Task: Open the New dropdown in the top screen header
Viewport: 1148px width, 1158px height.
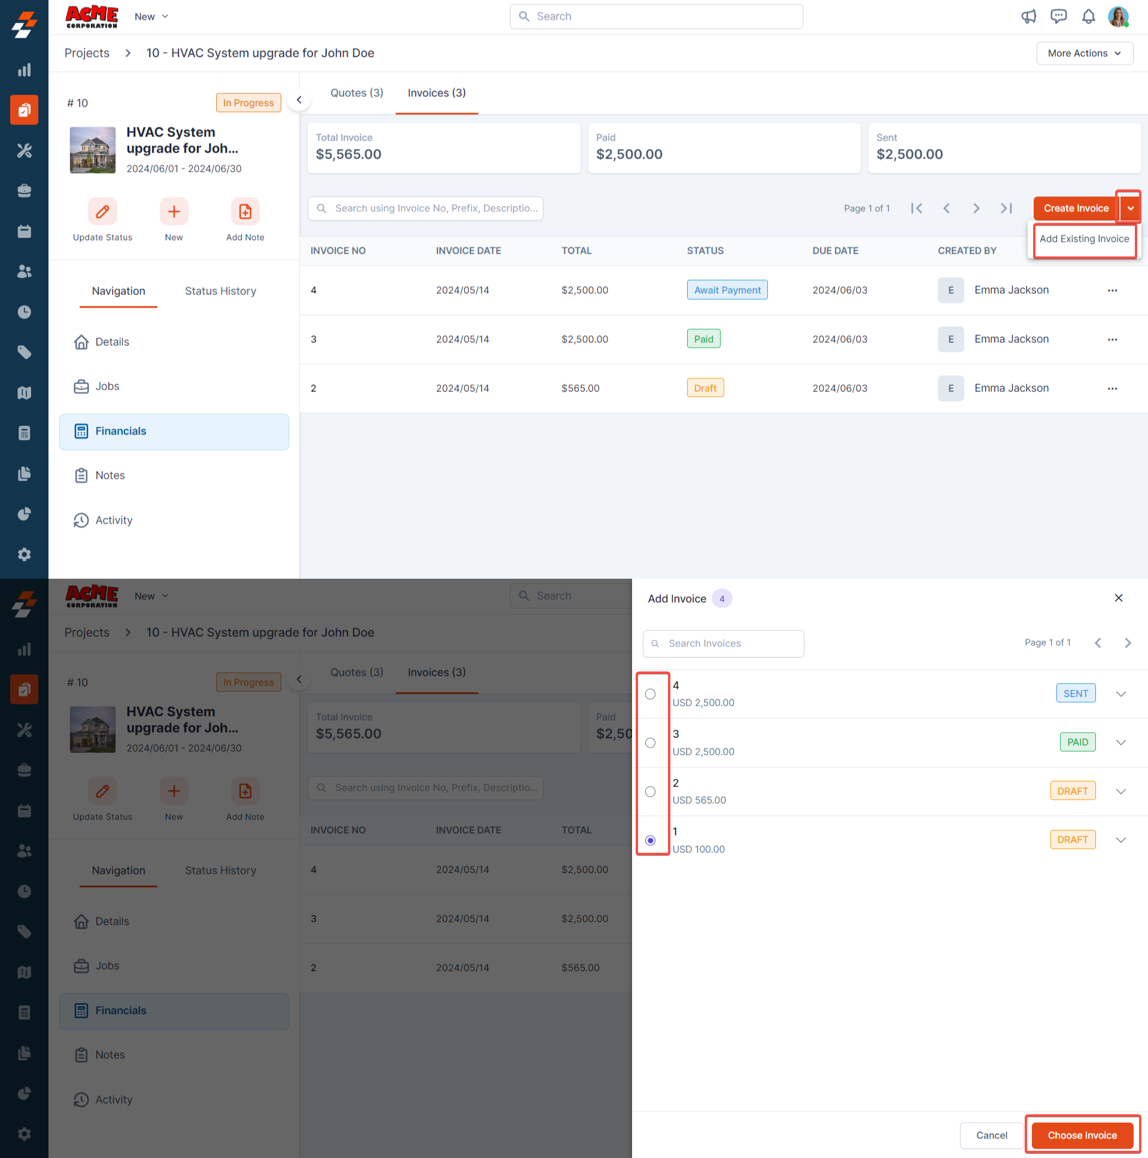Action: click(151, 17)
